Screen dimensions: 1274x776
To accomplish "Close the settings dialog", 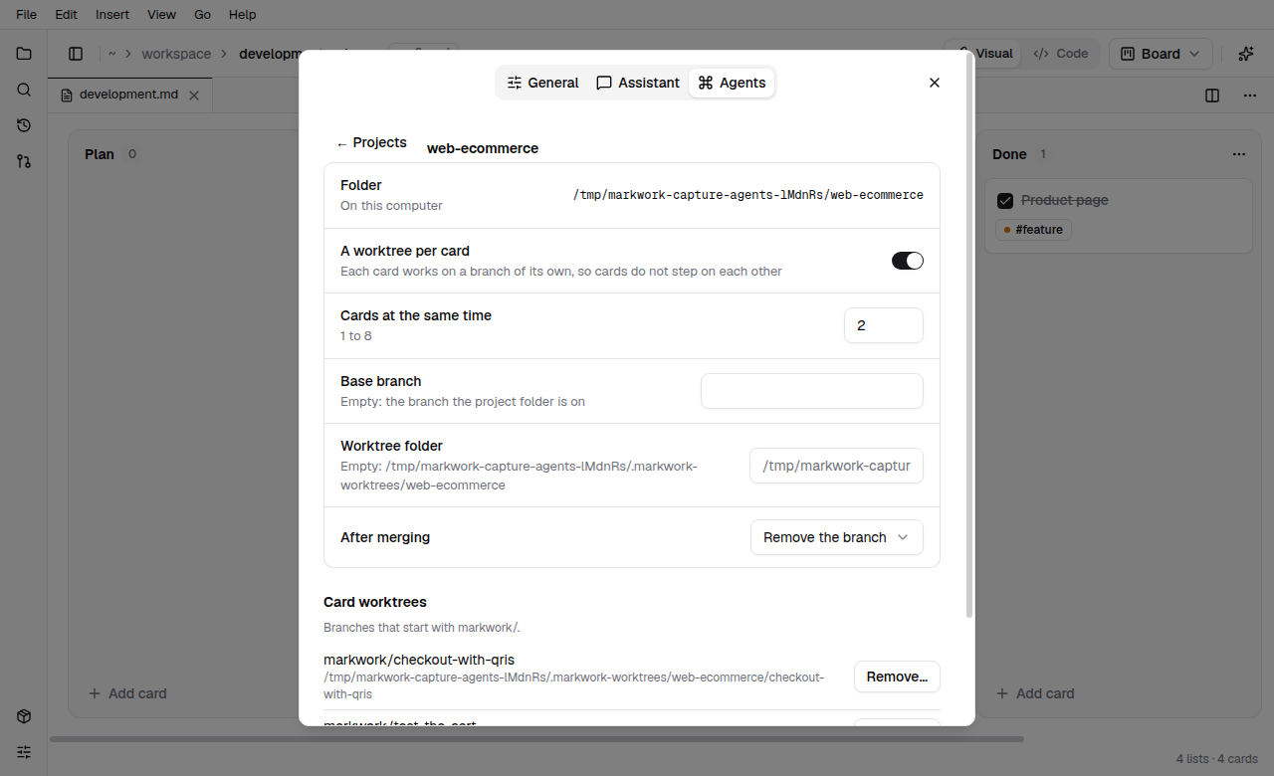I will [935, 83].
